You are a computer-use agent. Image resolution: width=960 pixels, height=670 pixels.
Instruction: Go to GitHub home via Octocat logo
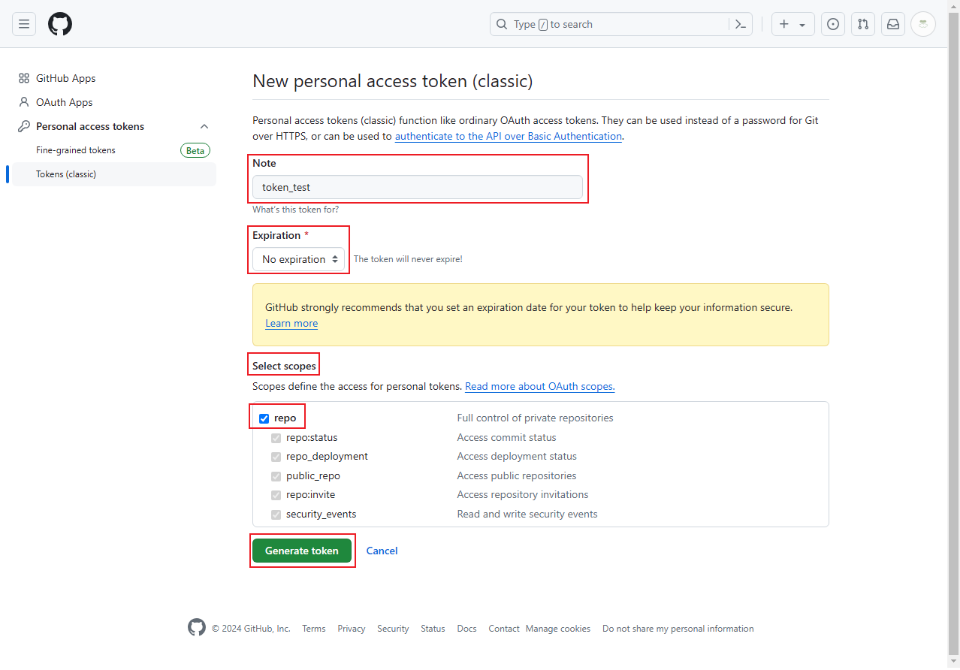pos(60,24)
